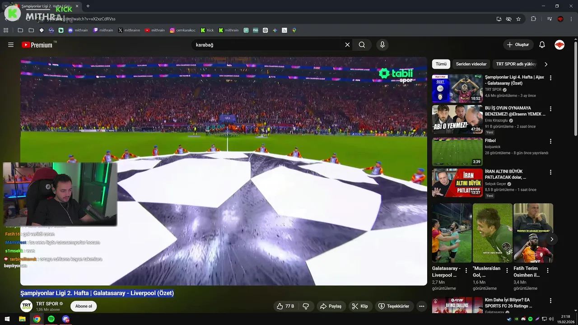This screenshot has height=325, width=578.
Task: Open the YouTube account avatar menu
Action: point(559,45)
